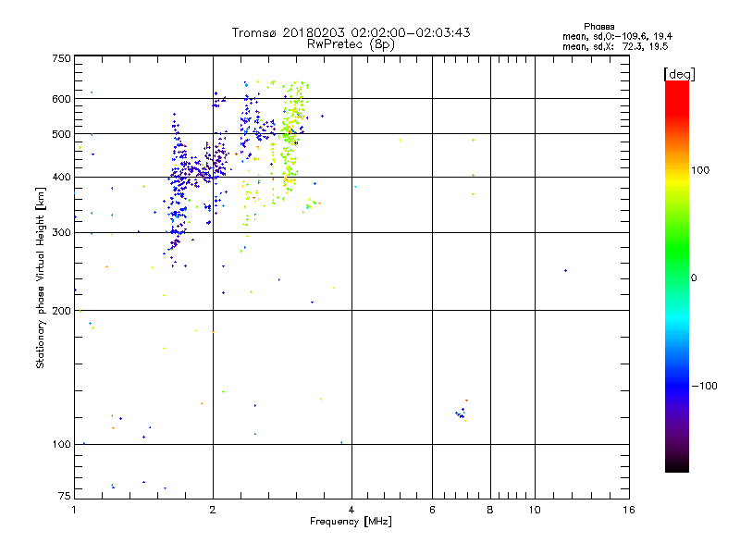This screenshot has height=555, width=740.
Task: Click the x-axis '2' tick label
Action: tap(213, 510)
